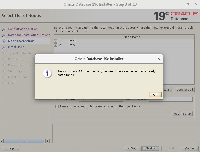Click the Install Type step marker icon
Viewport: 200px width, 152px height.
coord(4,47)
